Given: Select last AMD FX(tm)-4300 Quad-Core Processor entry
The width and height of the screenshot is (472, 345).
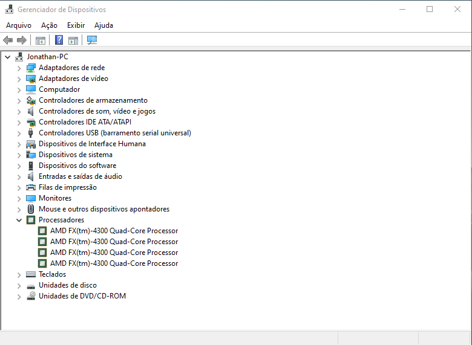Looking at the screenshot, I should [114, 263].
